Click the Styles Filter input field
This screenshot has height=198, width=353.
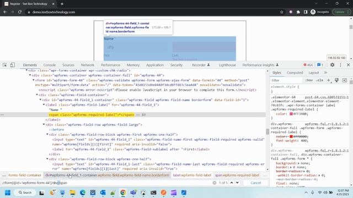click(286, 80)
